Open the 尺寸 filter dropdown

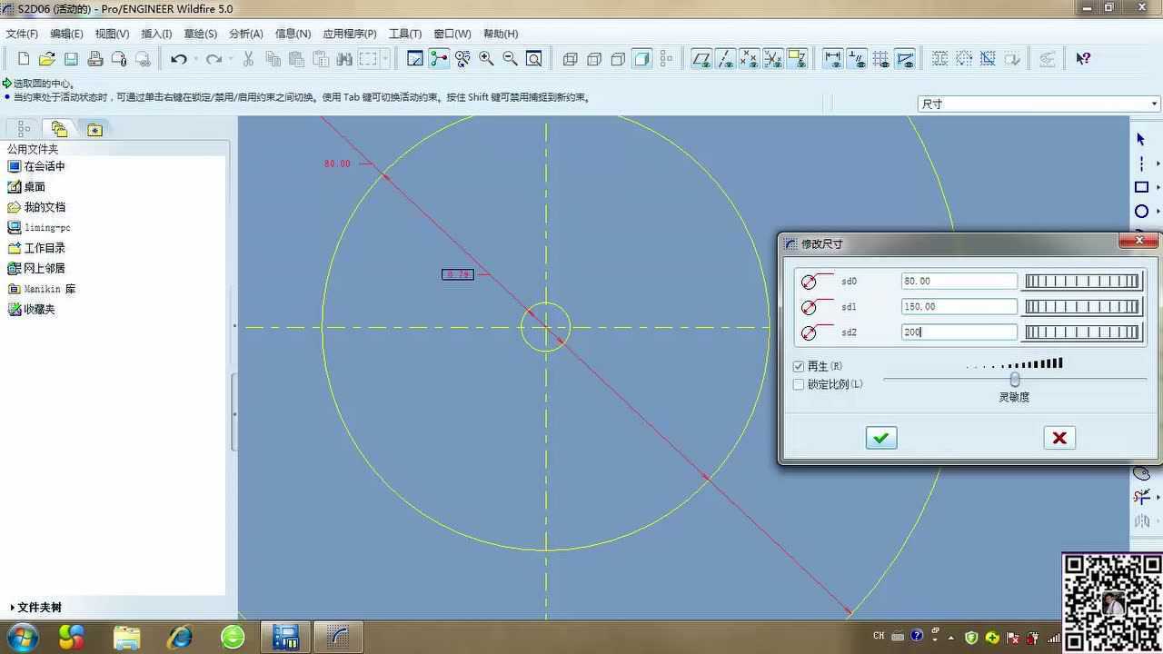tap(1154, 104)
